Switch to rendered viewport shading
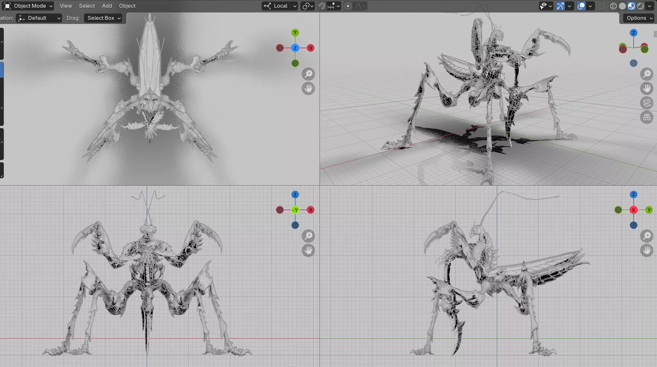 pos(640,6)
